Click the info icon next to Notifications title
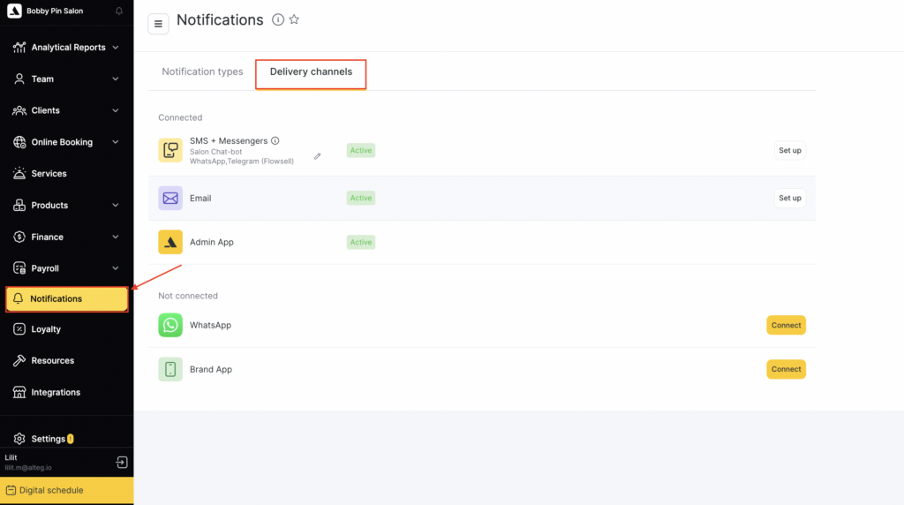Screen dimensions: 904x505 pyautogui.click(x=278, y=19)
